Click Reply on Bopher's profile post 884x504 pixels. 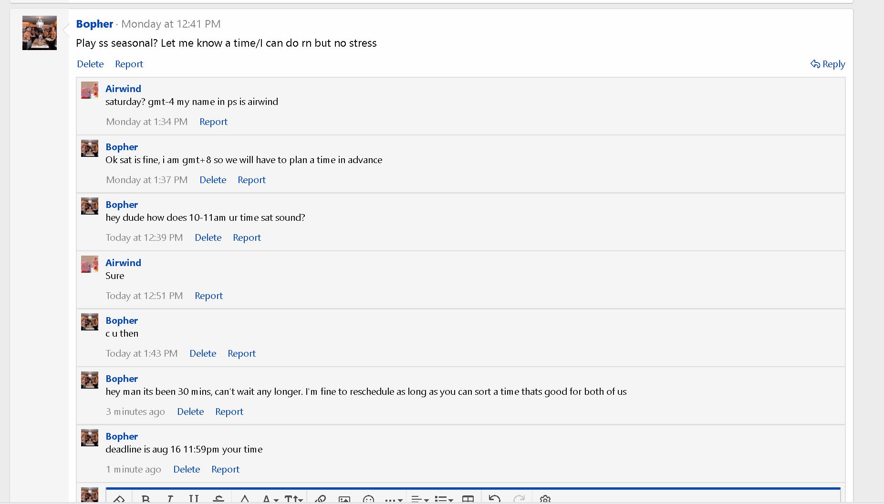tap(828, 64)
